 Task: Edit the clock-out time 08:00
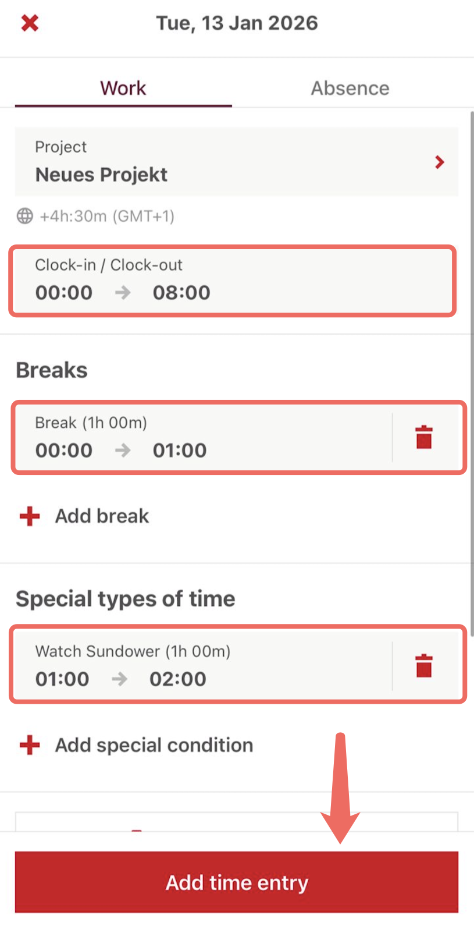181,292
